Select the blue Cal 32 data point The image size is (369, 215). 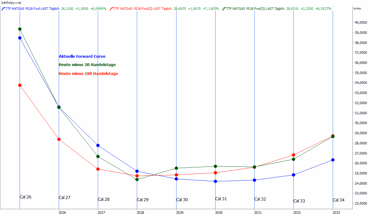pyautogui.click(x=254, y=180)
